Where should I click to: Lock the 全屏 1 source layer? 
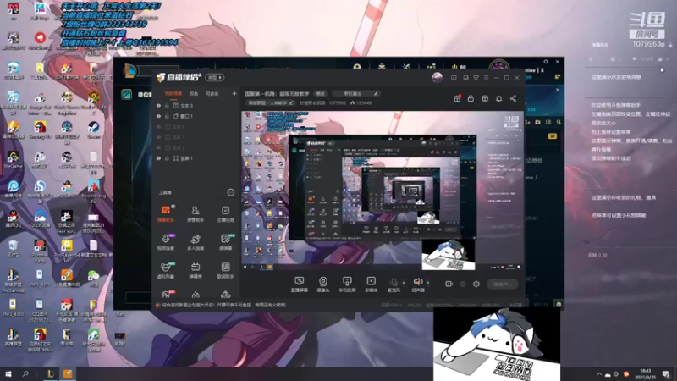[167, 158]
